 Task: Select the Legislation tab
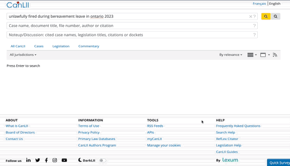coord(61,46)
